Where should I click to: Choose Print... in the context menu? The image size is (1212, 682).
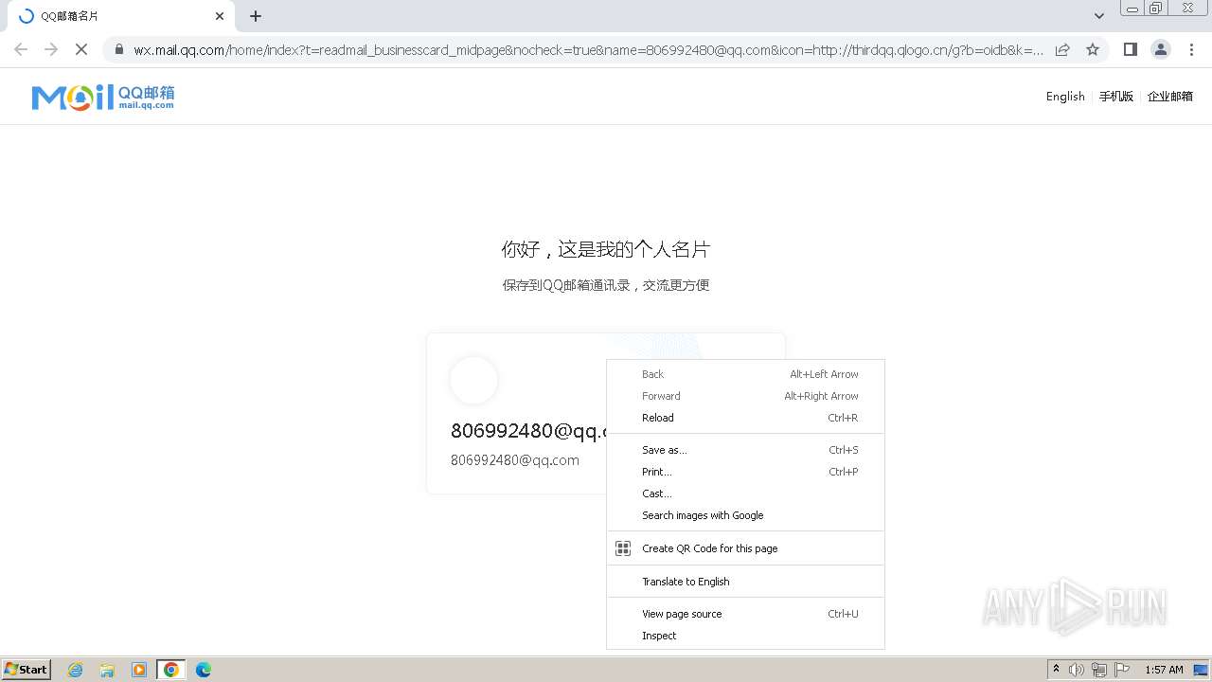[x=745, y=472]
